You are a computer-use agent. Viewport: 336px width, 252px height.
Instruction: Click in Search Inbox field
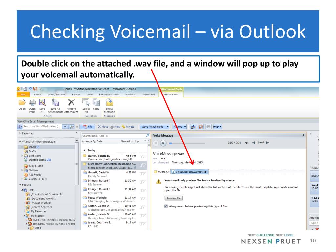tap(114, 136)
